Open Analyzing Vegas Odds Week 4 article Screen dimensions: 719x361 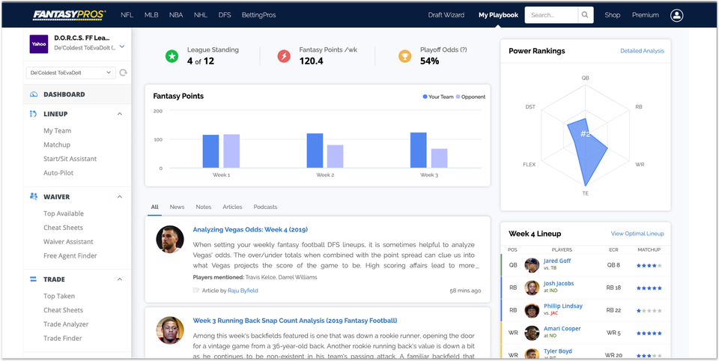(x=250, y=229)
